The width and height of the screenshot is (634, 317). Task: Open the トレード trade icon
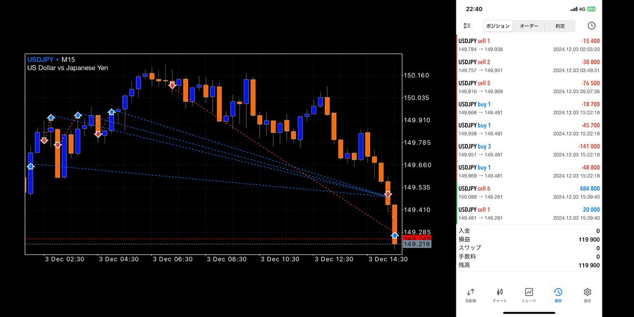(529, 295)
